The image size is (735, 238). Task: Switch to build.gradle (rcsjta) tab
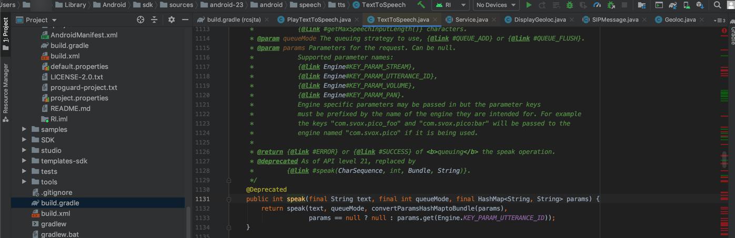click(x=234, y=19)
